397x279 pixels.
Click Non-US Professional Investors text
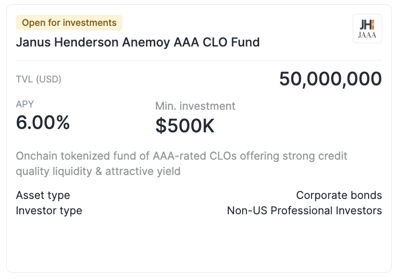click(304, 210)
